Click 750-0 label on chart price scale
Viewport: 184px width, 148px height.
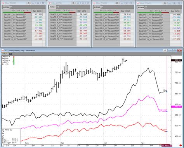pyautogui.click(x=178, y=72)
